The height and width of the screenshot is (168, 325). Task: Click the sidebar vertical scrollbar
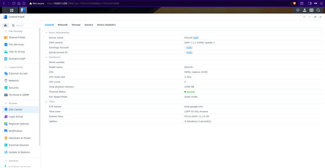pyautogui.click(x=39, y=87)
